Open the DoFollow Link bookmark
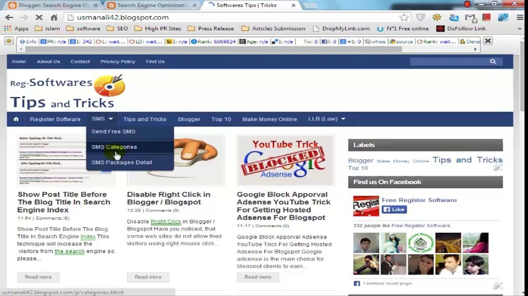Screen dimensions: 528x296 point(461,28)
